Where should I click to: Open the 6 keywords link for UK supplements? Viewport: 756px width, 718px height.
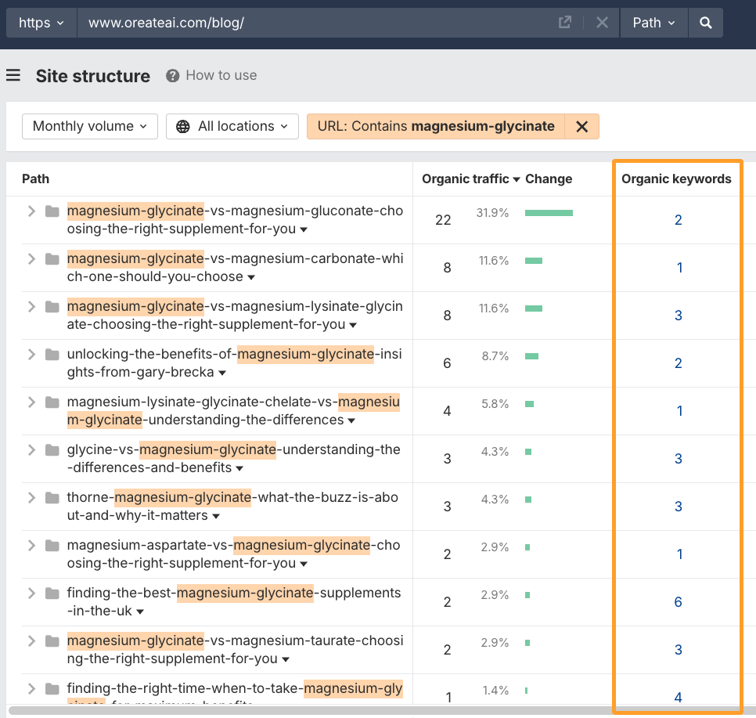[678, 602]
